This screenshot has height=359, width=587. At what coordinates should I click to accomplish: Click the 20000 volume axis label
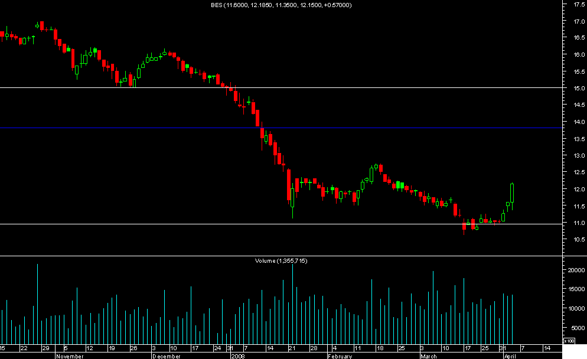(576, 270)
